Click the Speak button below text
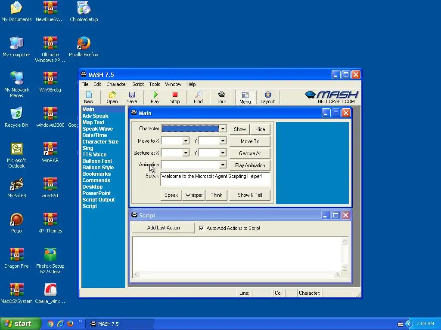This screenshot has height=330, width=441. point(171,195)
